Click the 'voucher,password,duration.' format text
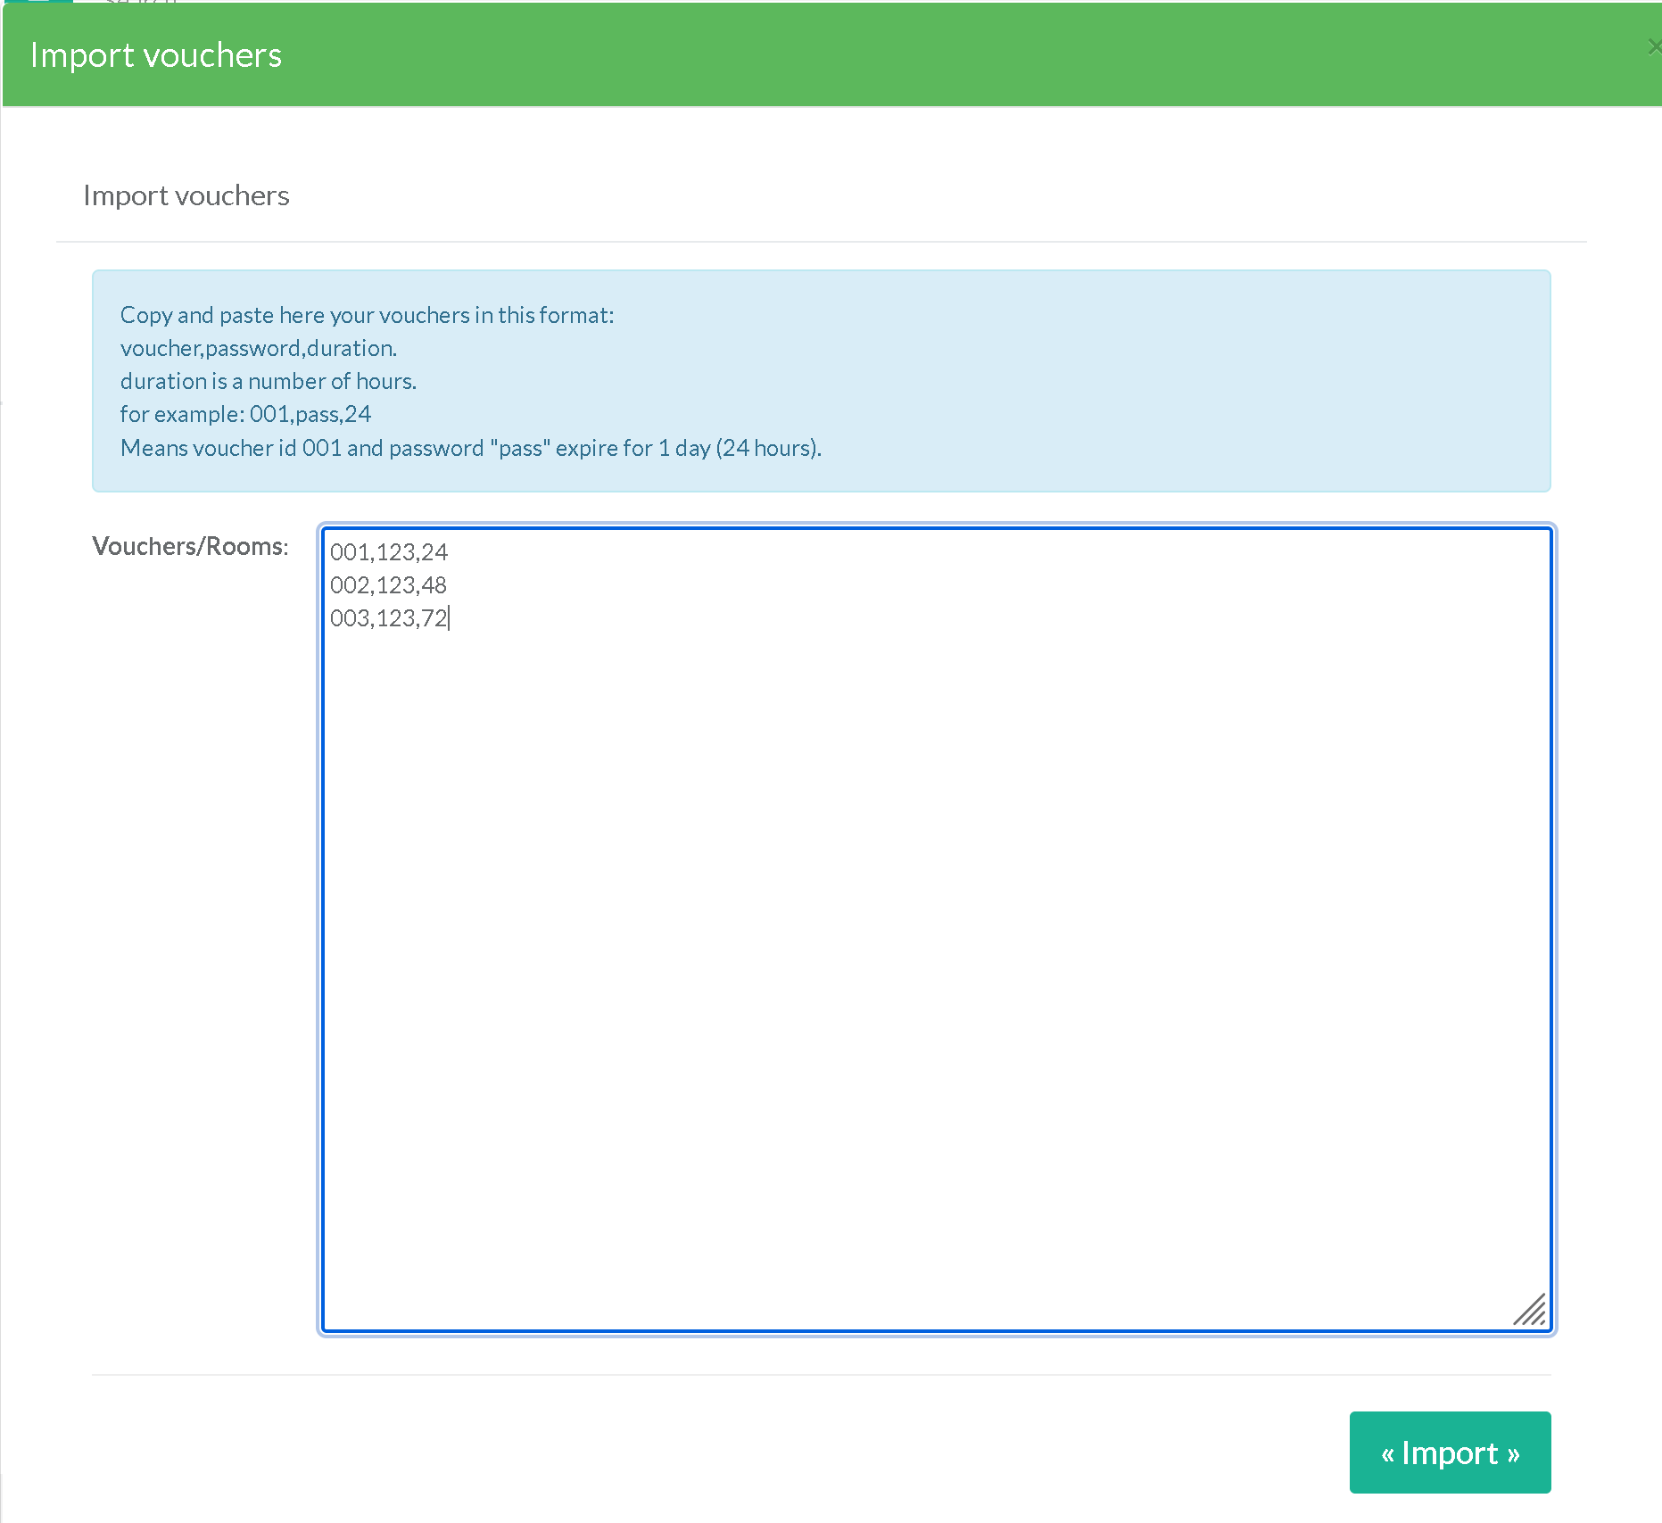The width and height of the screenshot is (1662, 1523). (259, 348)
